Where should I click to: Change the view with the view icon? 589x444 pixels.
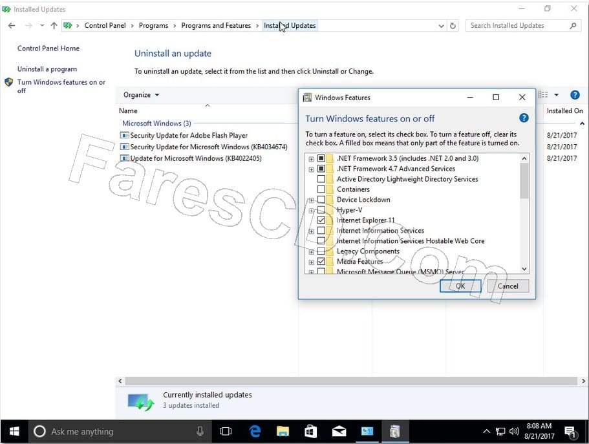click(543, 95)
